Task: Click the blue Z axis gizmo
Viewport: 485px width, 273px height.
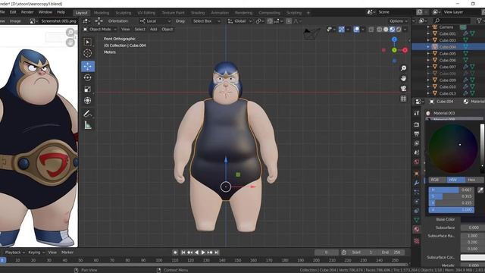Action: (394, 39)
